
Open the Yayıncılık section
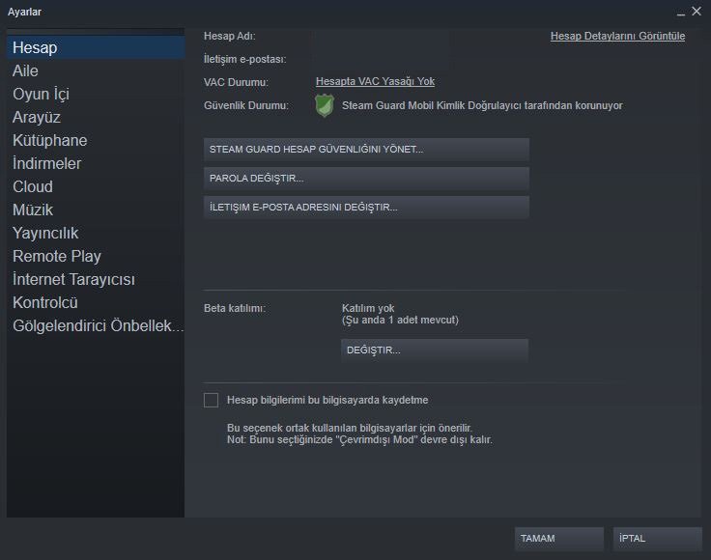point(45,233)
